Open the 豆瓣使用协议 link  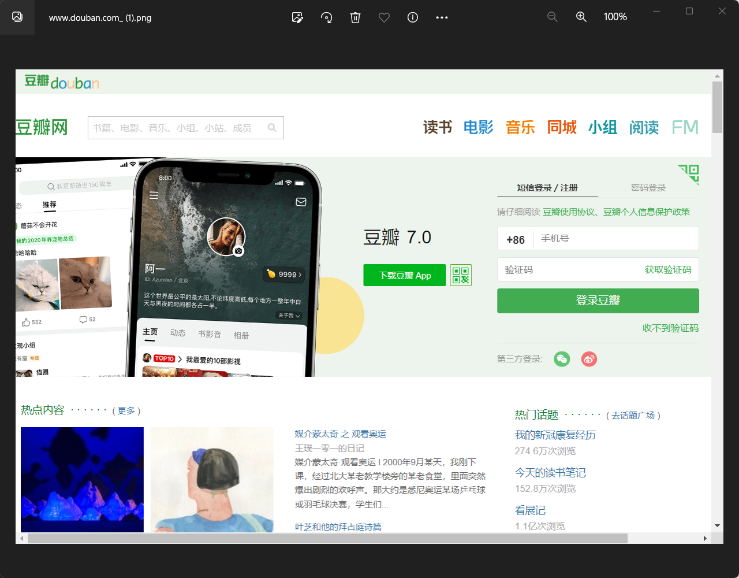[x=569, y=212]
